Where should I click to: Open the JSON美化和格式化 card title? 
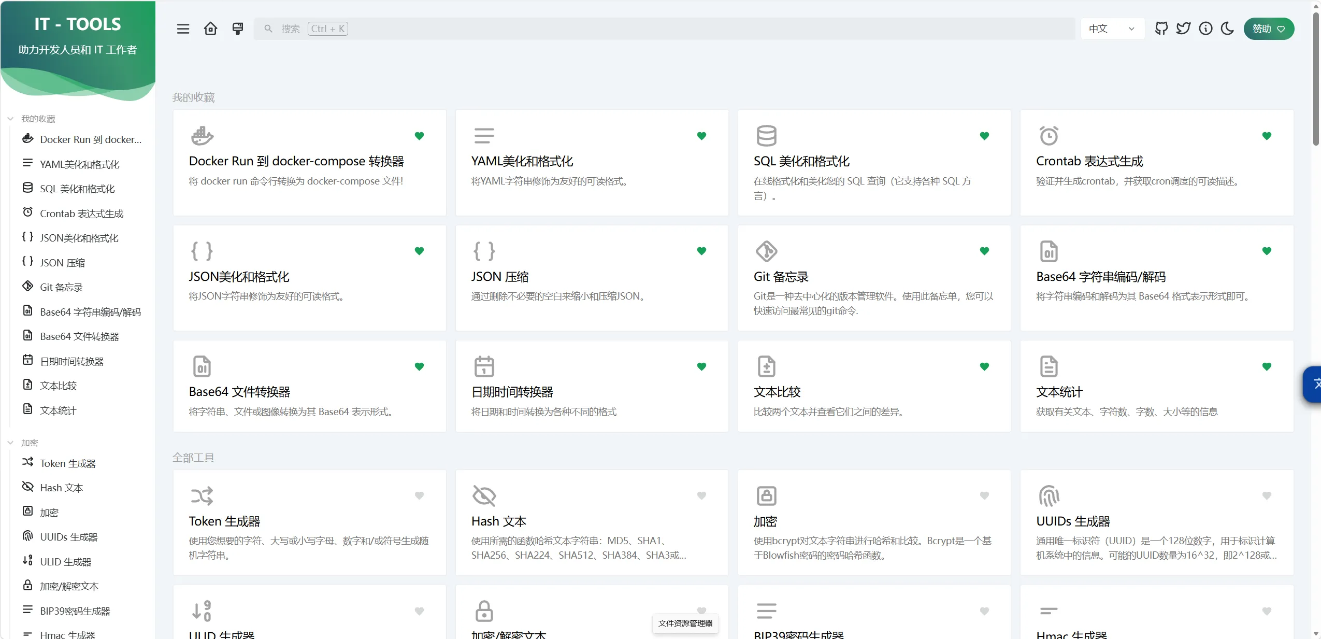coord(239,277)
